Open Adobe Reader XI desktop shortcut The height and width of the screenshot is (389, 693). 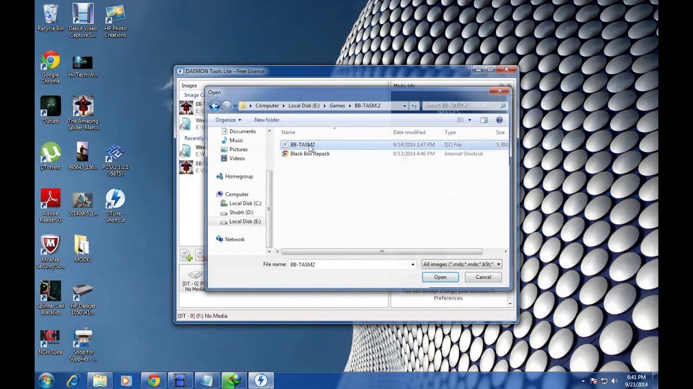(x=50, y=206)
